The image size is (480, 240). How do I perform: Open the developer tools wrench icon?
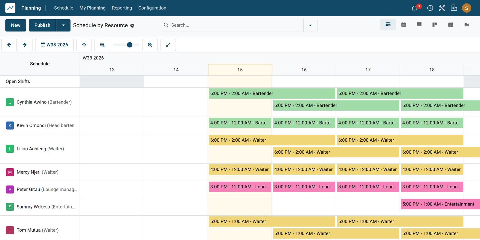pyautogui.click(x=442, y=8)
